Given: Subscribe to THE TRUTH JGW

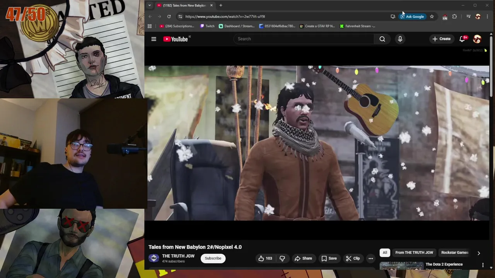Looking at the screenshot, I should (x=213, y=258).
